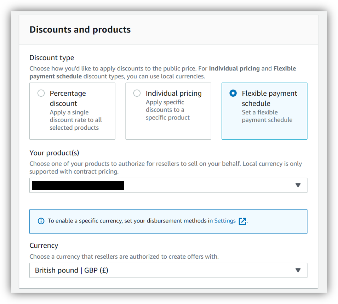Image resolution: width=338 pixels, height=304 pixels.
Task: Click the filled radio indicator on Flexible payment schedule
Action: click(233, 93)
